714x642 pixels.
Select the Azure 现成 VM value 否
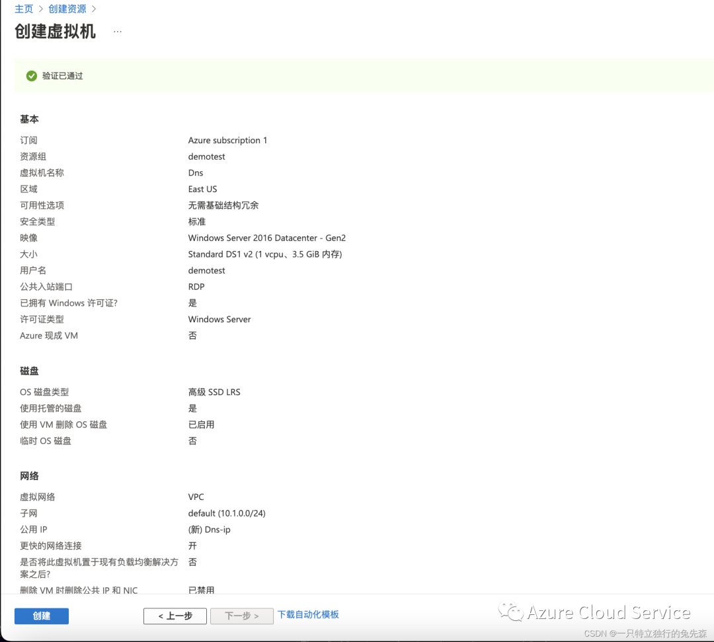coord(192,336)
